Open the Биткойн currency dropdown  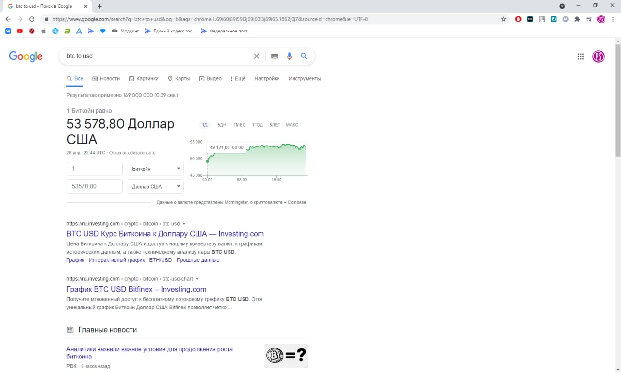tap(156, 169)
